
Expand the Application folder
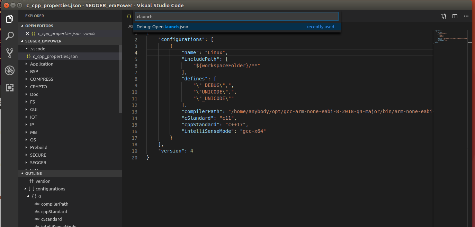point(42,64)
